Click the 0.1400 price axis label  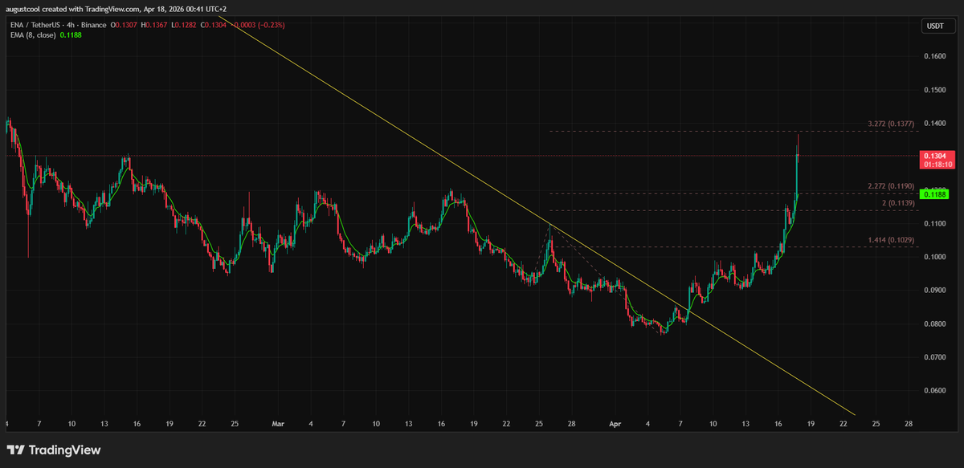pyautogui.click(x=934, y=124)
